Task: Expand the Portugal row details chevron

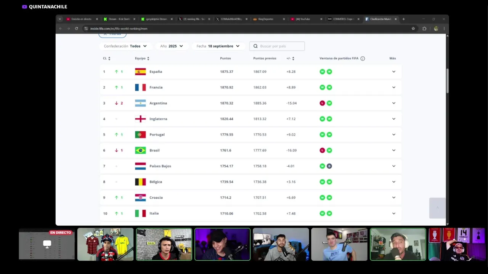Action: click(x=394, y=134)
